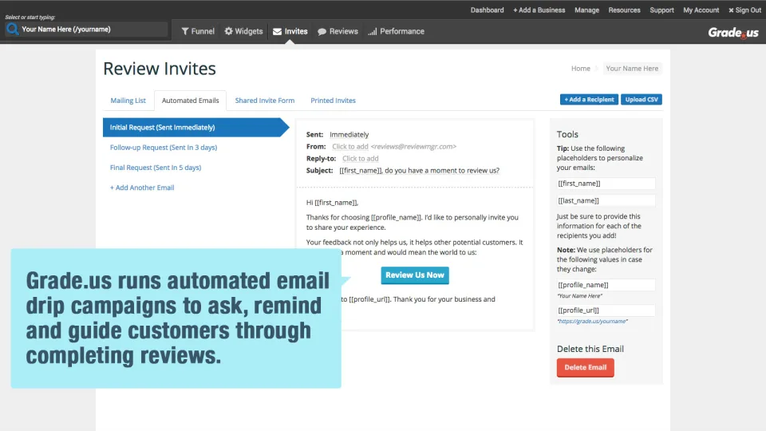Click the red Delete Email button
The image size is (766, 431).
pos(585,367)
